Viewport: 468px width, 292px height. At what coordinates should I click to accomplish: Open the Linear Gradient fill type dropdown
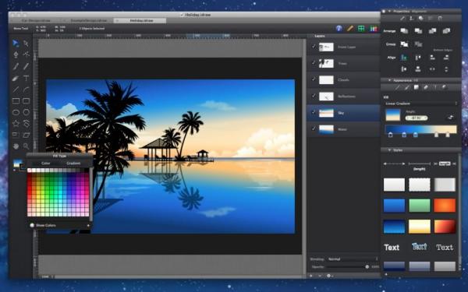click(x=421, y=104)
